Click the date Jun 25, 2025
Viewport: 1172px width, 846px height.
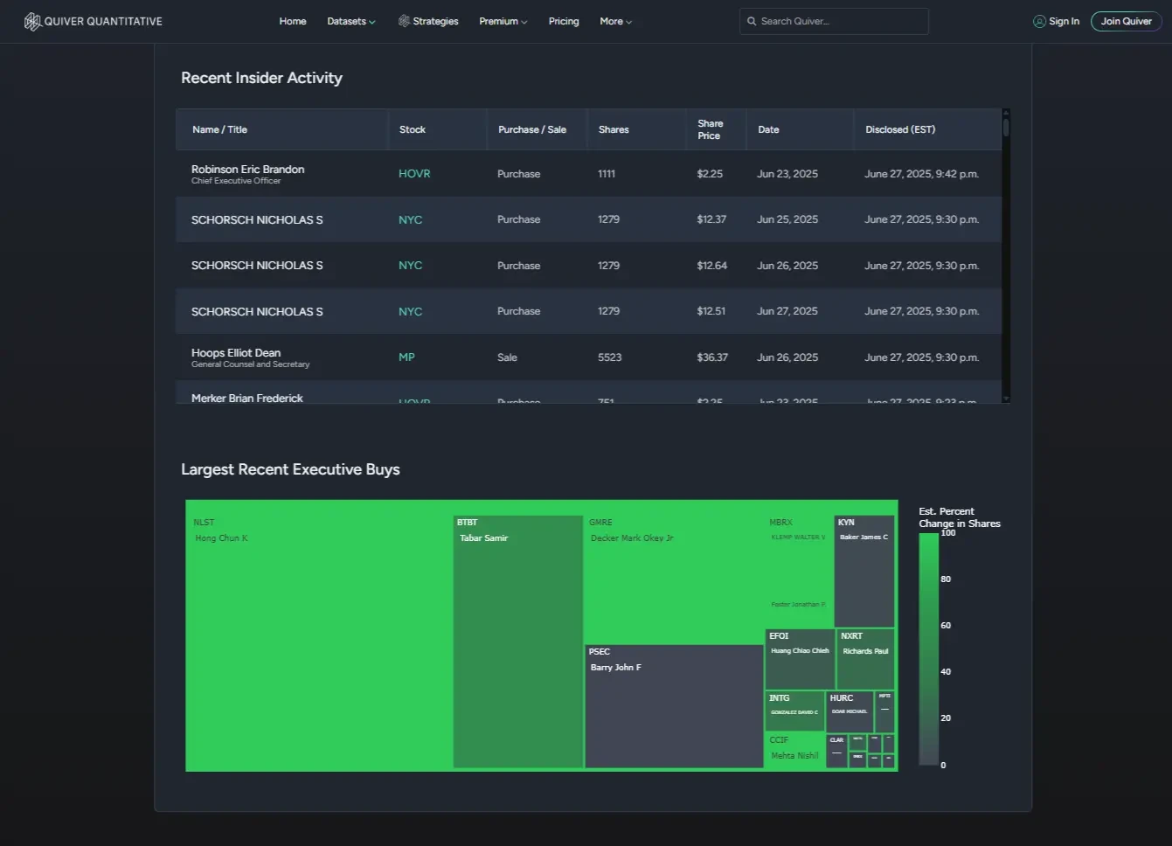click(x=787, y=219)
